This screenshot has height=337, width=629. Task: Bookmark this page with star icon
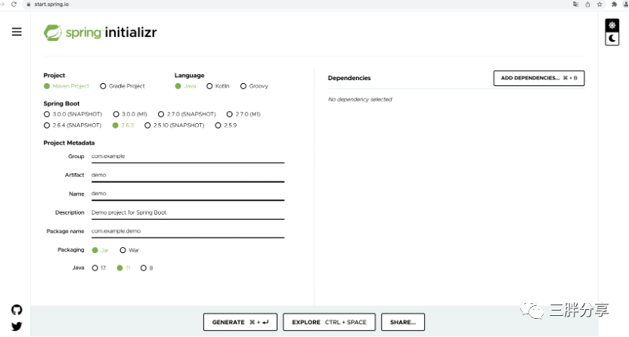point(600,5)
